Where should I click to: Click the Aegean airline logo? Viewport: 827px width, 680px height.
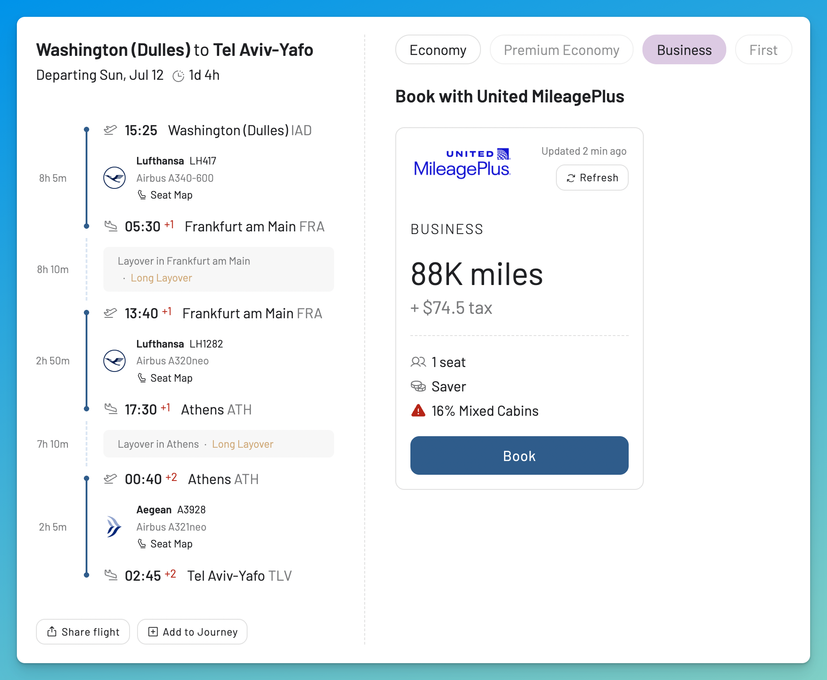114,527
